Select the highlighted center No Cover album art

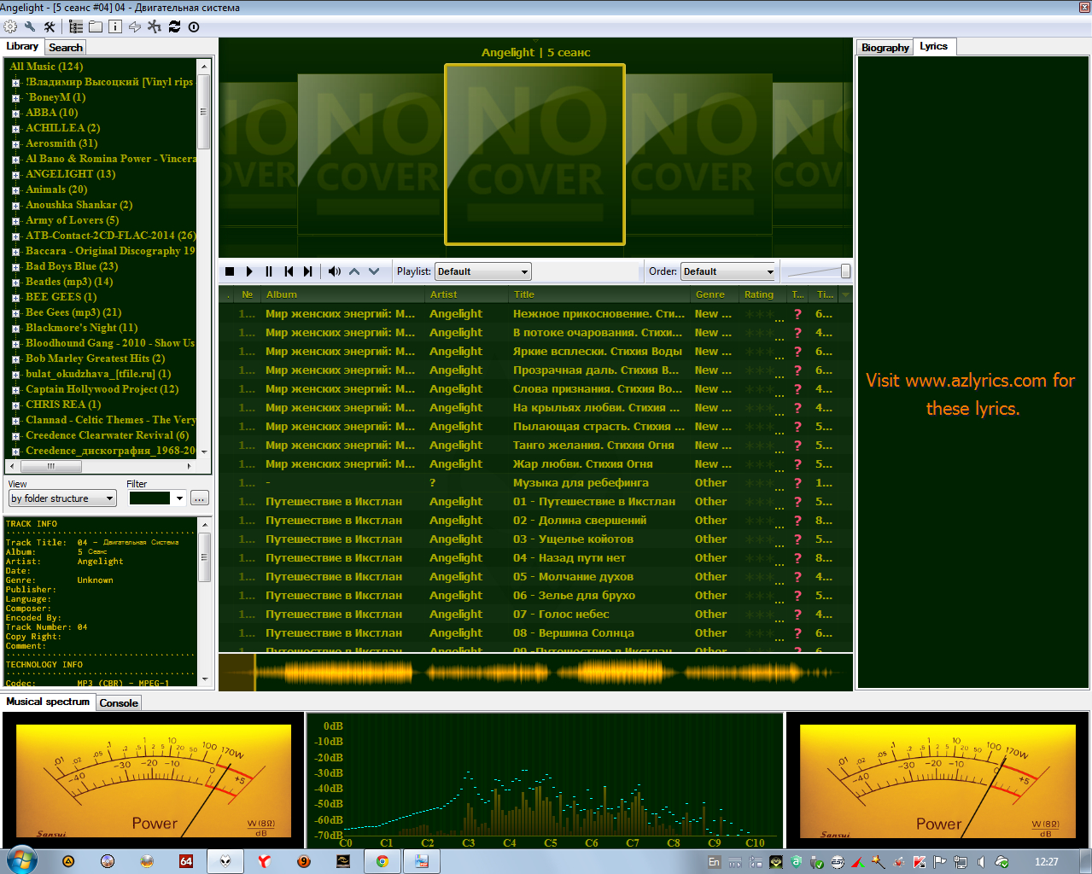point(535,154)
